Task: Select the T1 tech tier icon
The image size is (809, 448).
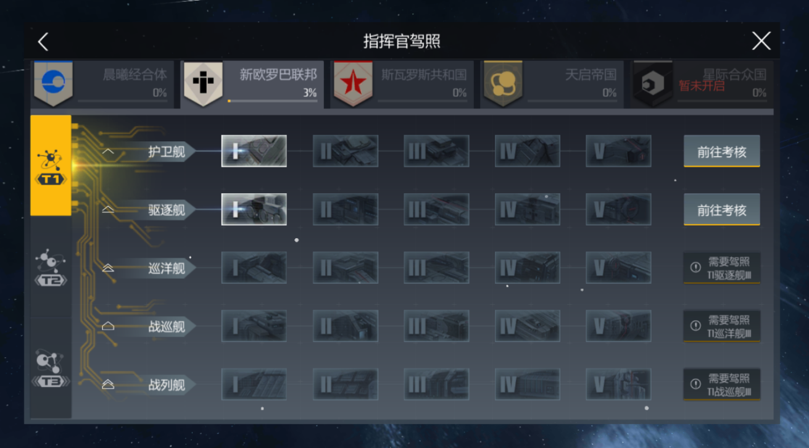Action: click(51, 165)
